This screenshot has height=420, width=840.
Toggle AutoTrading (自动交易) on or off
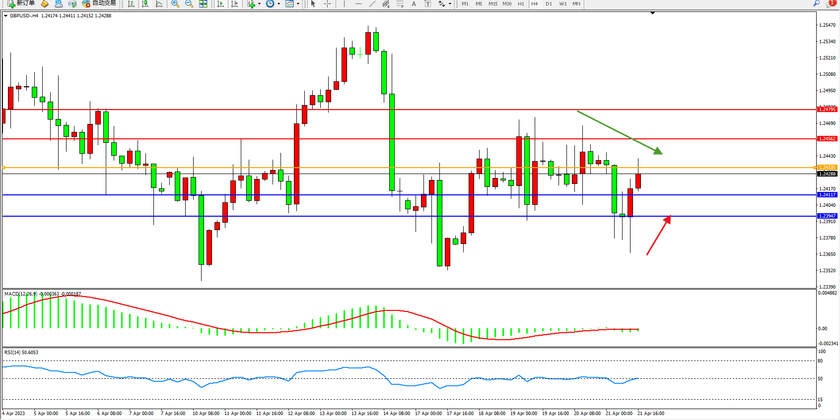99,3
